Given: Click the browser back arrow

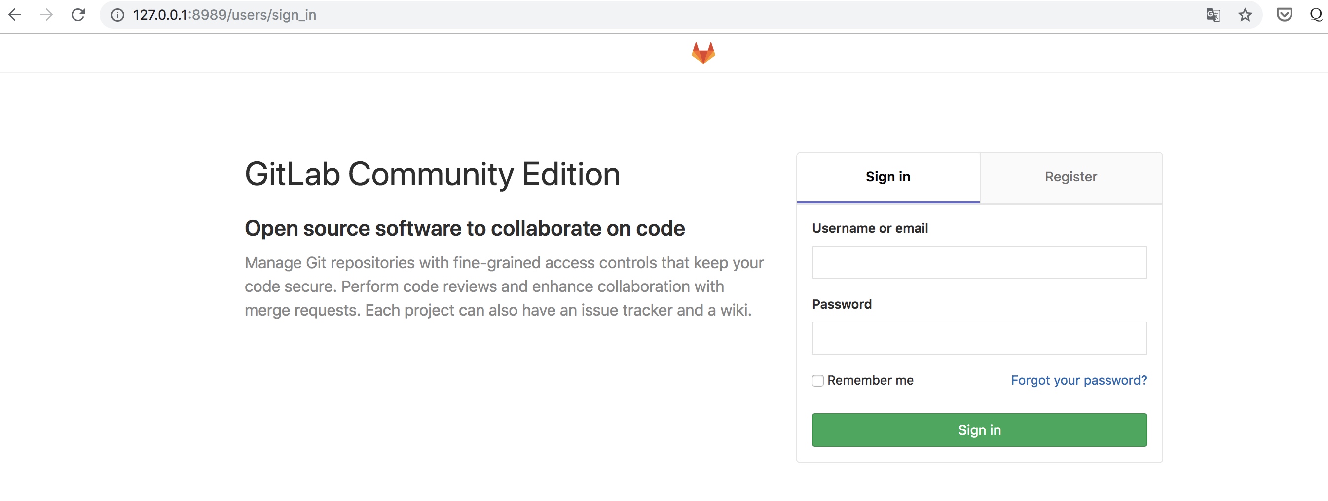Looking at the screenshot, I should pos(15,15).
